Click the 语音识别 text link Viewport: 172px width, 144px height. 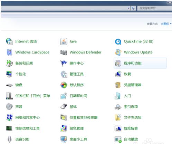coord(22,139)
